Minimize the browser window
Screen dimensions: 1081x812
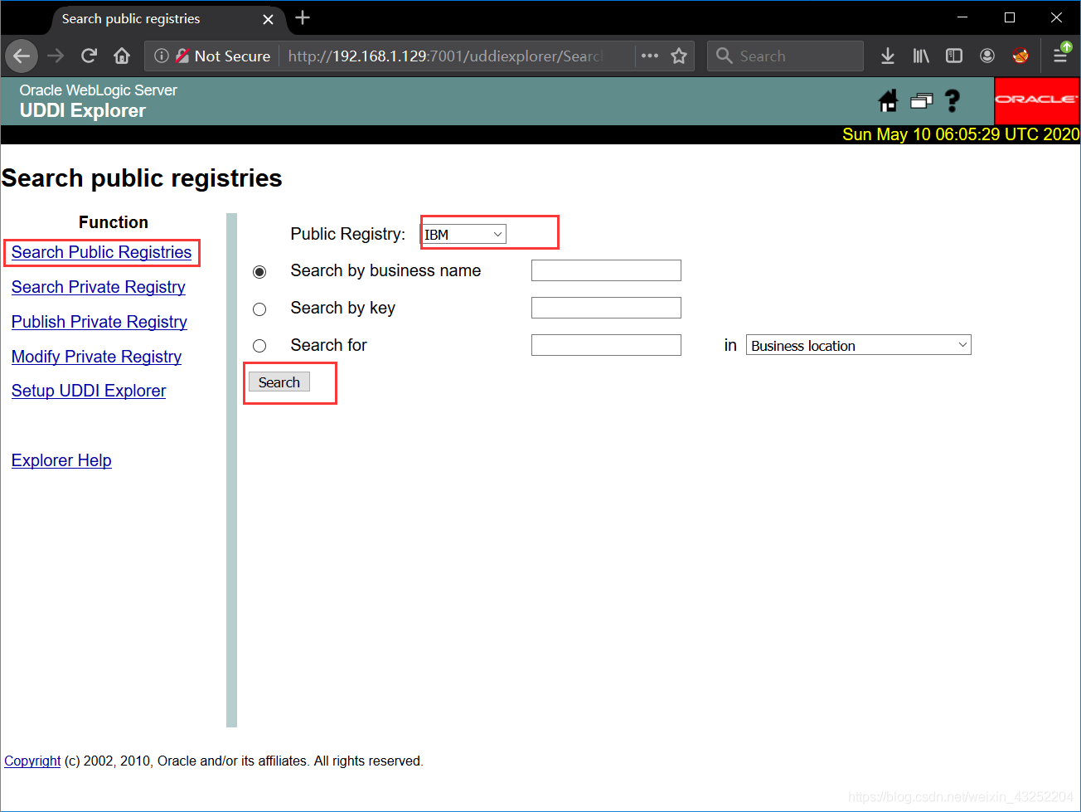pos(962,17)
